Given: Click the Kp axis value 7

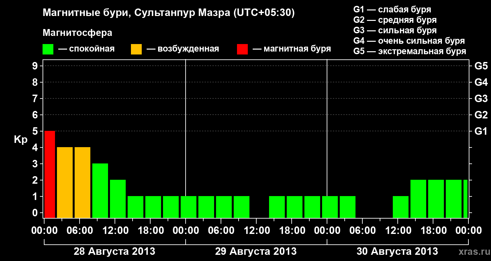Looking at the screenshot, I should (36, 99).
